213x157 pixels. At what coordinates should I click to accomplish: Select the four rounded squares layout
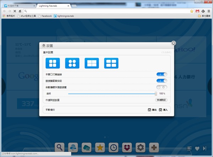(53, 63)
